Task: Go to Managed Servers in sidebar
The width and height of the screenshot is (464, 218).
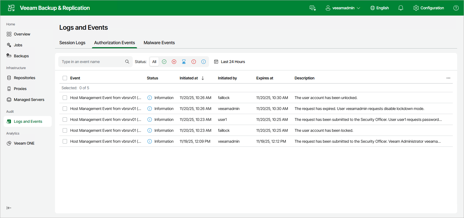Action: tap(29, 100)
